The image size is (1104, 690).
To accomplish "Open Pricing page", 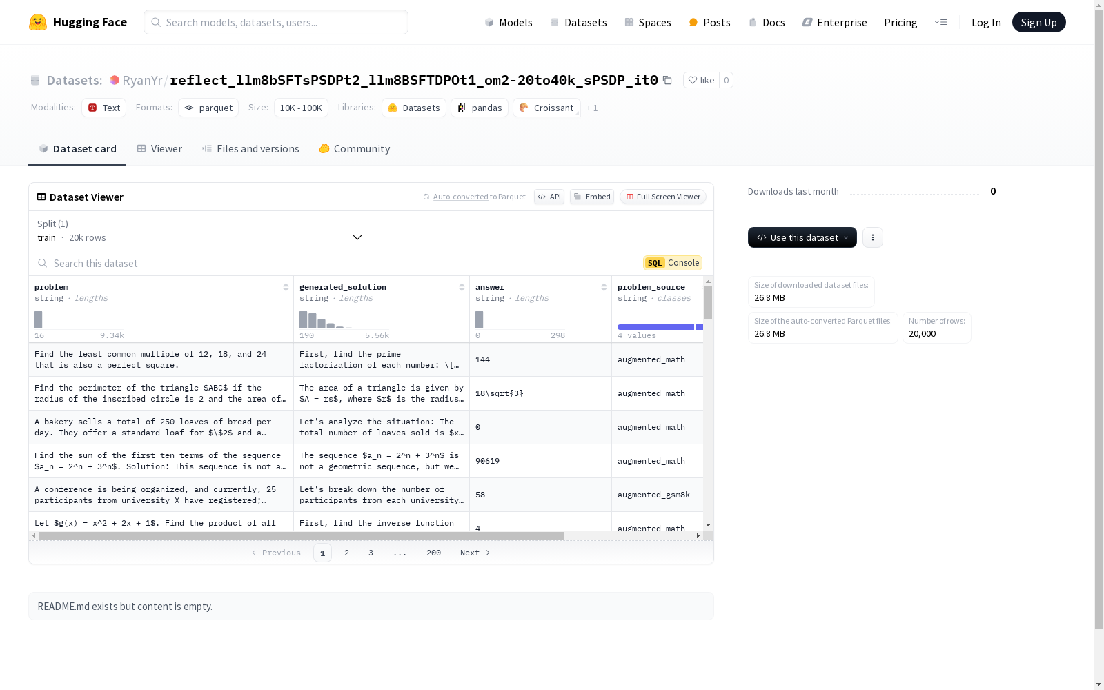I will click(900, 22).
